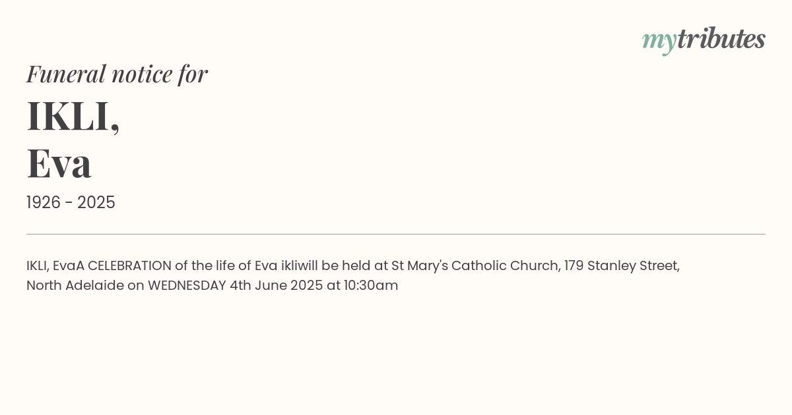Click the birth year 1926

44,203
